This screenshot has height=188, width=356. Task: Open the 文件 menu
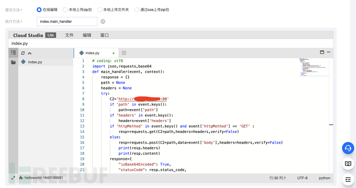tap(69, 35)
